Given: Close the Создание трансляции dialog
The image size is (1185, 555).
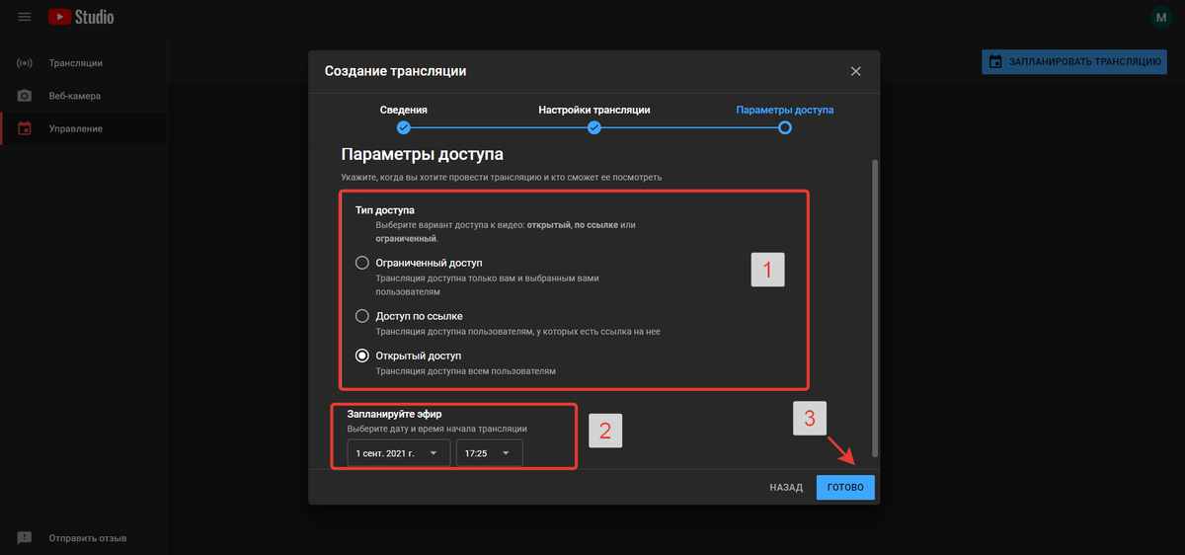Looking at the screenshot, I should [855, 71].
